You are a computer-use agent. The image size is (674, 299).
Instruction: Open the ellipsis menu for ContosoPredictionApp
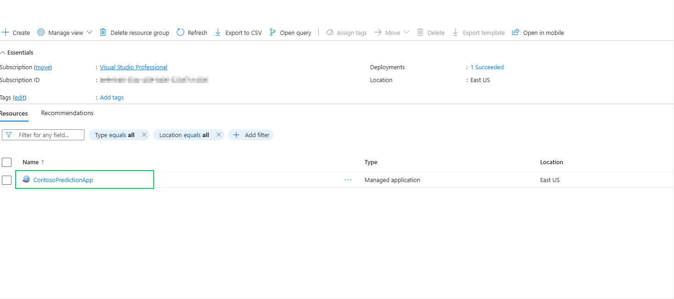click(x=348, y=180)
